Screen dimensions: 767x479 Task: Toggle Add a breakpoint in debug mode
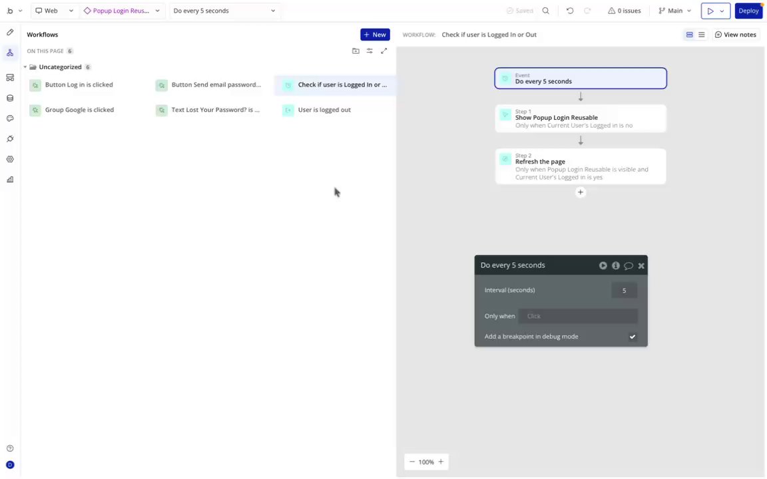(633, 337)
